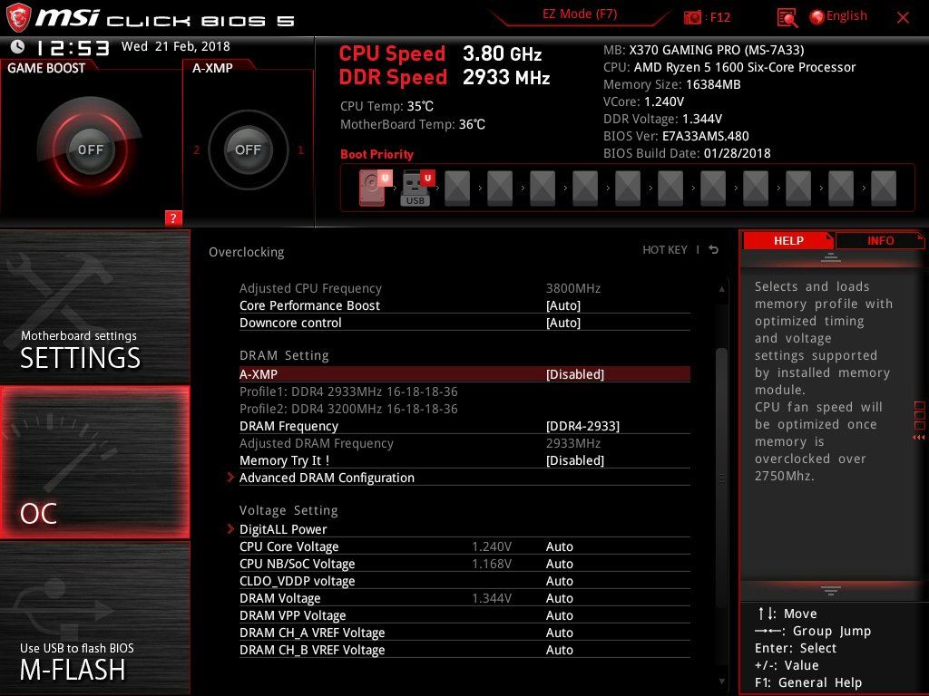Click the red triple-arrow side panel toggle

(918, 438)
